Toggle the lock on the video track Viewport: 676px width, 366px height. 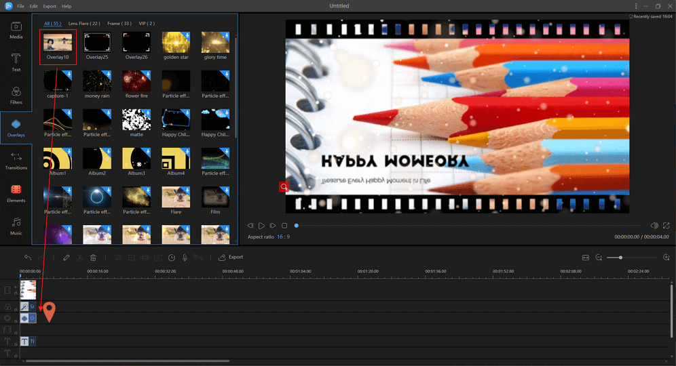[16, 293]
